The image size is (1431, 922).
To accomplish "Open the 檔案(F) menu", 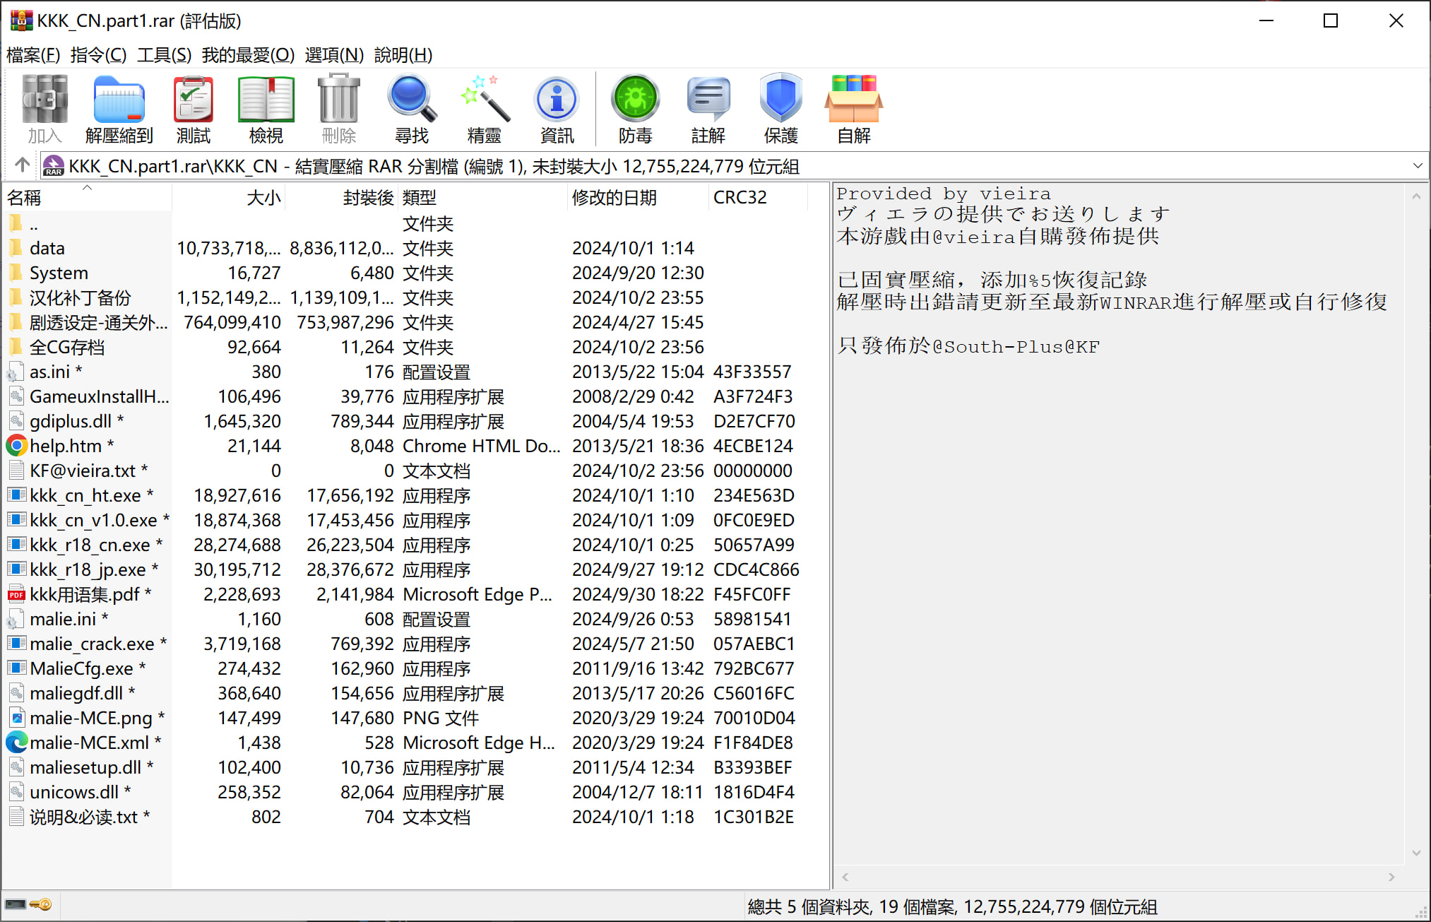I will tap(32, 54).
